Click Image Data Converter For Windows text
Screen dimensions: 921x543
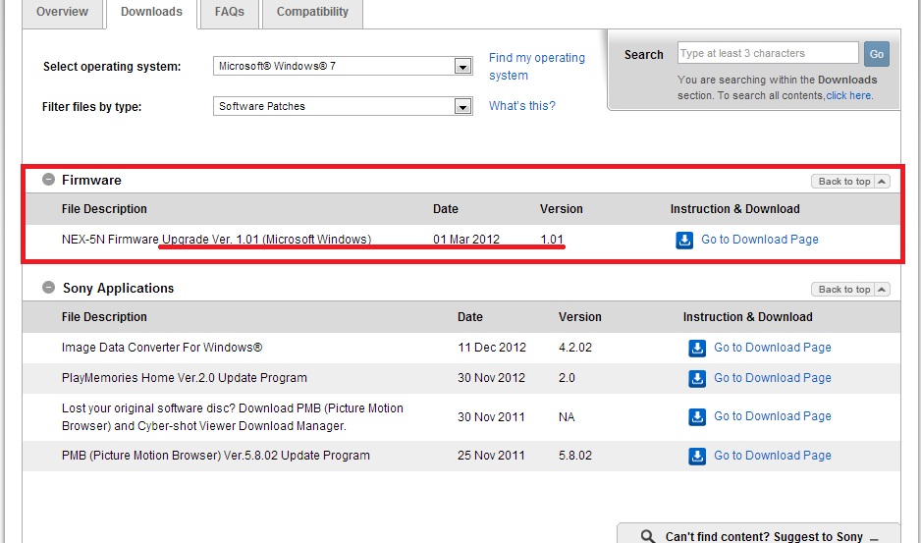click(162, 348)
